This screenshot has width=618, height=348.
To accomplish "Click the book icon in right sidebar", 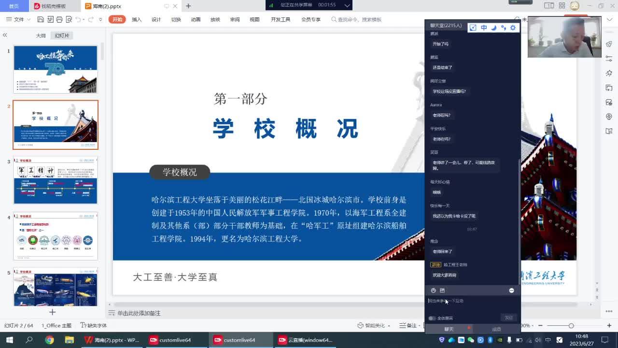I will (x=609, y=131).
